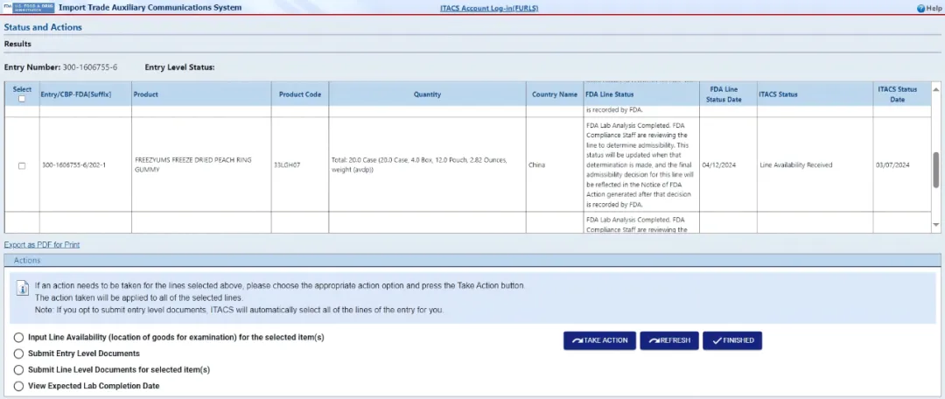Click the results table scrollbar up arrow
This screenshot has width=945, height=399.
coord(936,88)
